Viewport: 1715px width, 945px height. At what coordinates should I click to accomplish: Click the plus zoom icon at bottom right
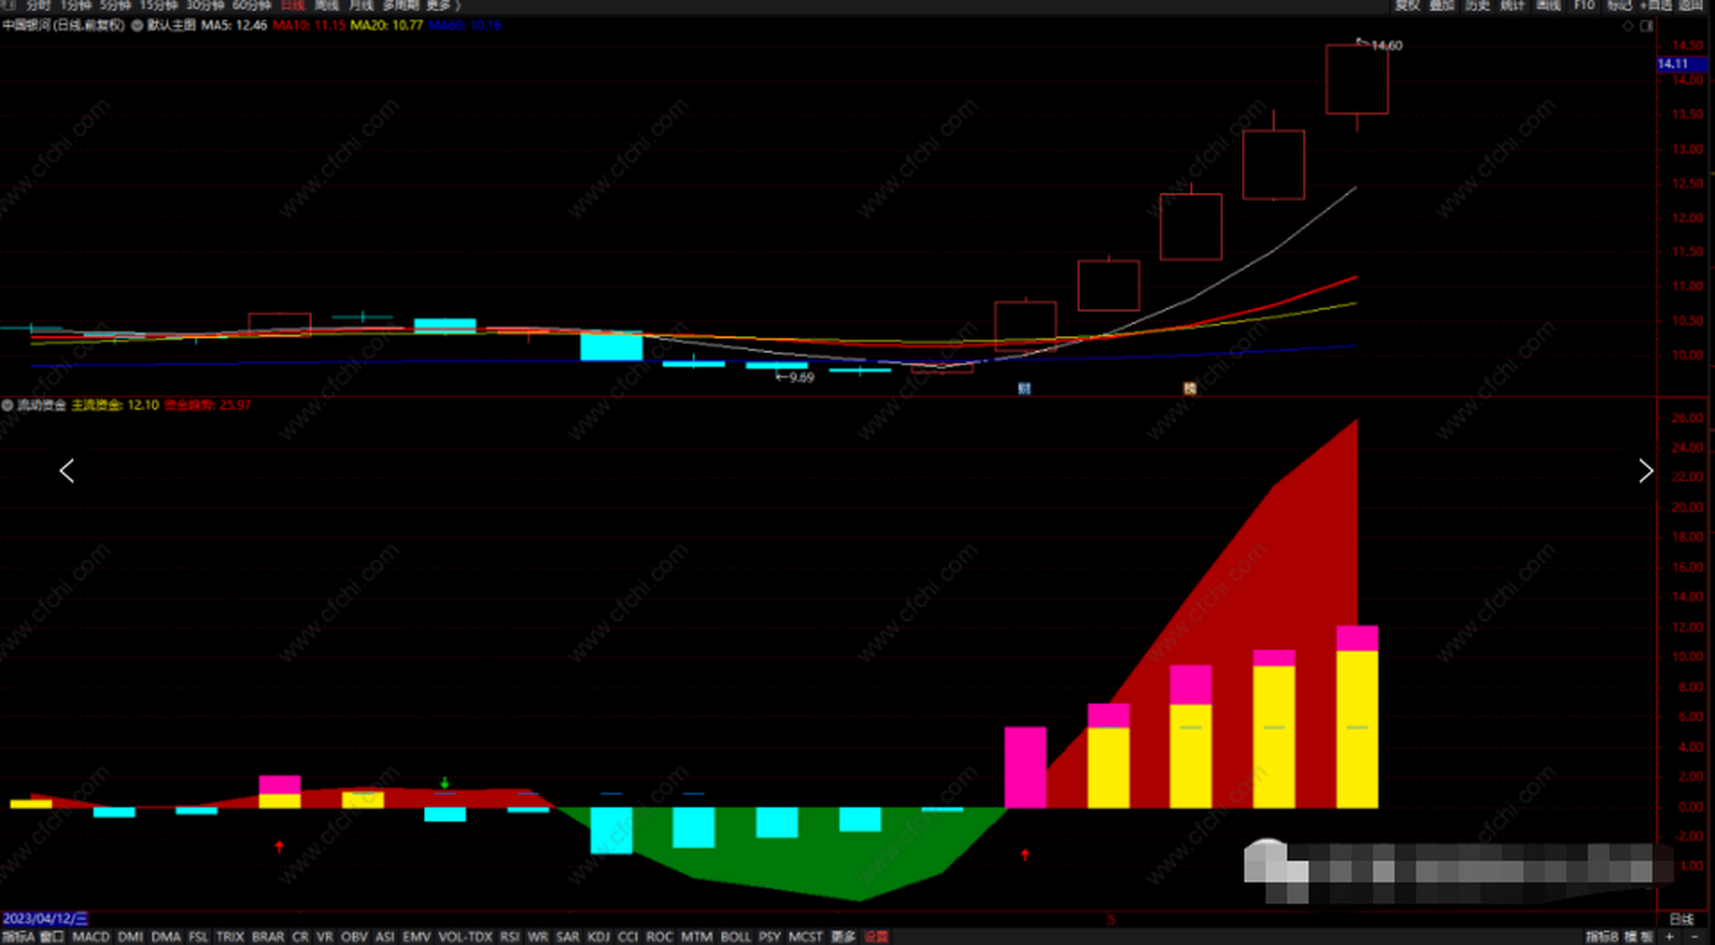tap(1669, 936)
